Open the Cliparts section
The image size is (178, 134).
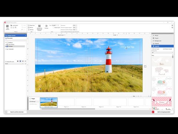click(162, 44)
